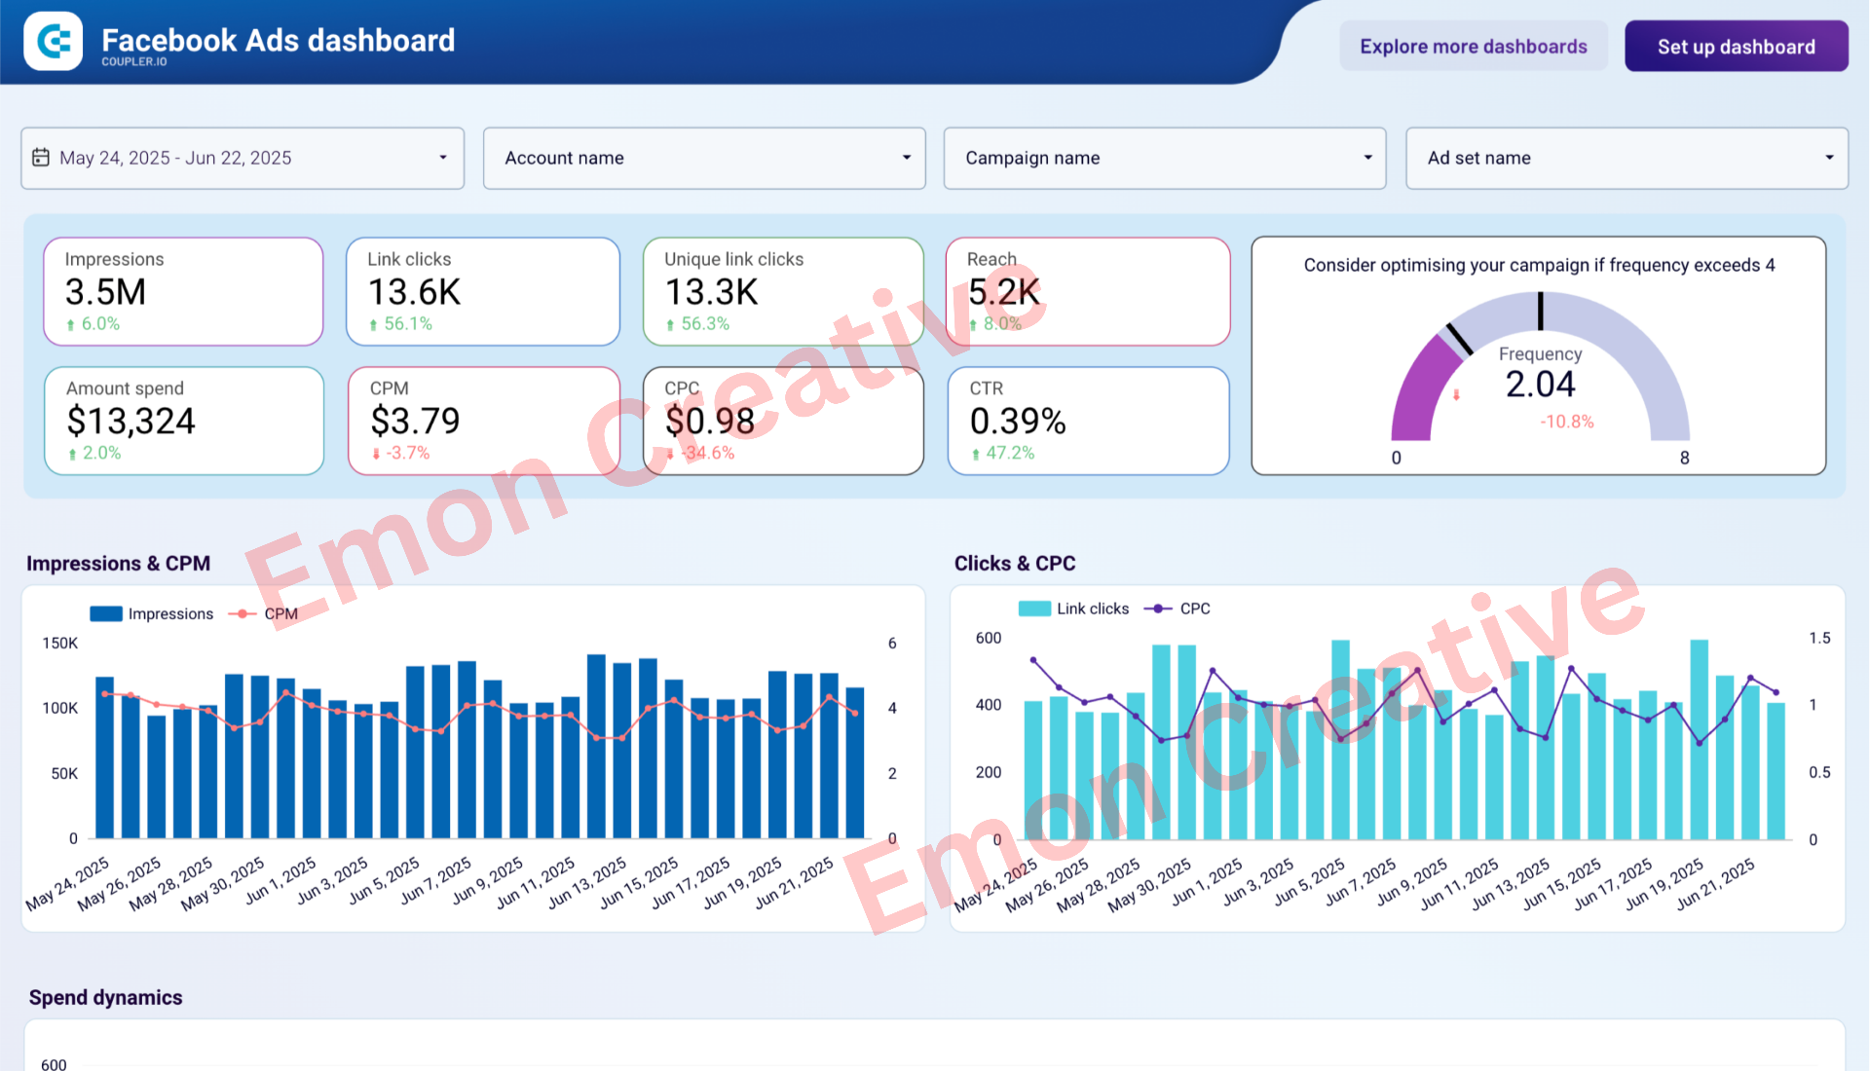
Task: Click the Amount spend $13,324 value
Action: (131, 422)
